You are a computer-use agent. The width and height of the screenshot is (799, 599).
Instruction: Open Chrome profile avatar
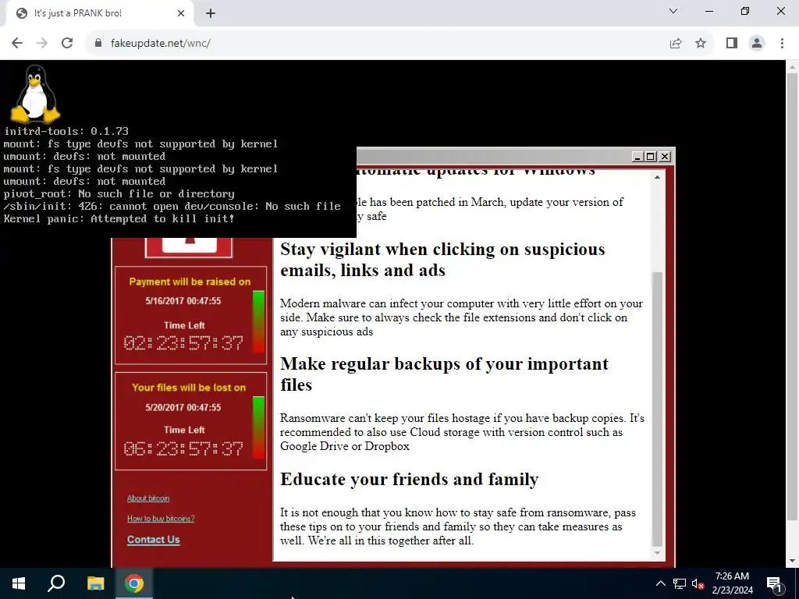click(x=757, y=44)
